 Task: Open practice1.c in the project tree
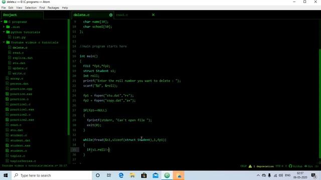(20, 104)
